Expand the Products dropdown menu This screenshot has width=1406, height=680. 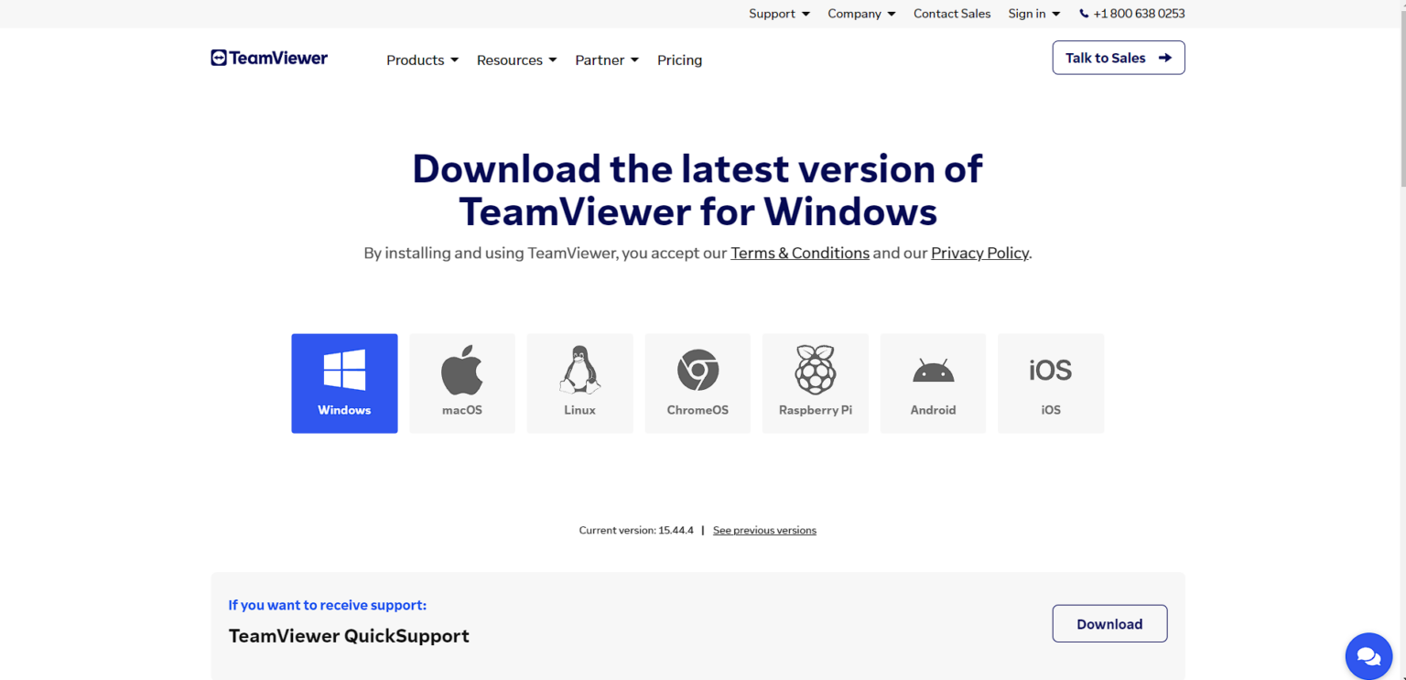tap(422, 60)
